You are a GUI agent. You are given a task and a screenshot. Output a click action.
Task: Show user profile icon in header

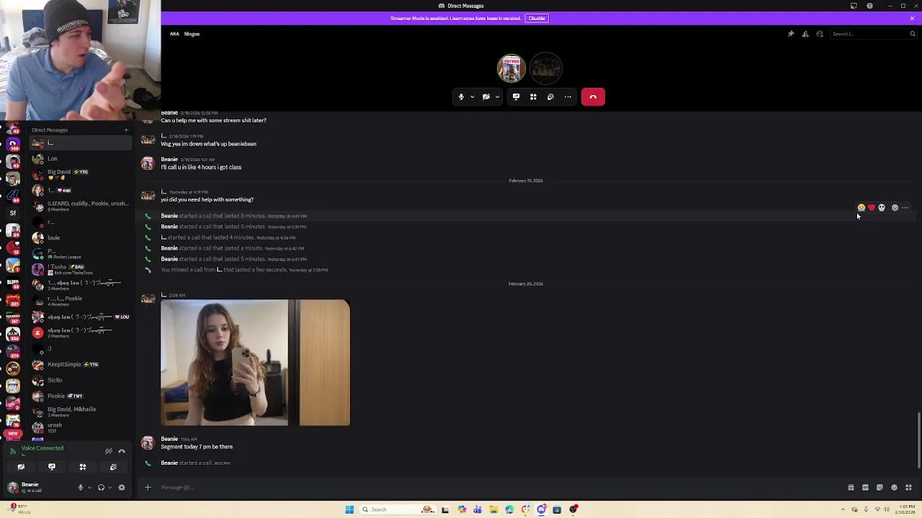(x=820, y=34)
